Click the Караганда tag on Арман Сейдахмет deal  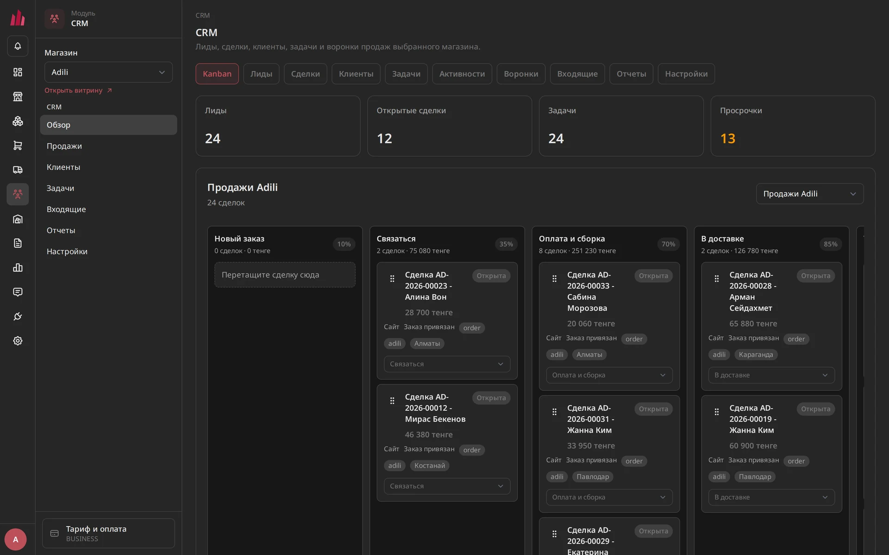(756, 355)
